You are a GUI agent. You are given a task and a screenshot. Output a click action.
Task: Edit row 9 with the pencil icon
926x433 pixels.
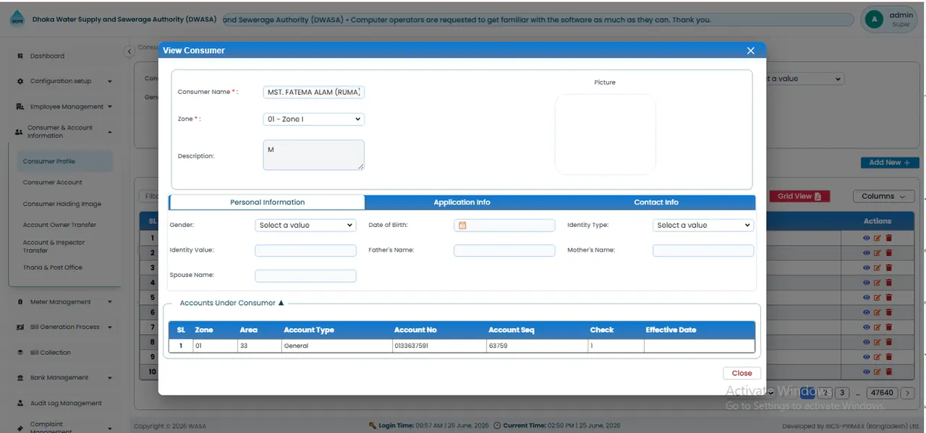pyautogui.click(x=878, y=356)
